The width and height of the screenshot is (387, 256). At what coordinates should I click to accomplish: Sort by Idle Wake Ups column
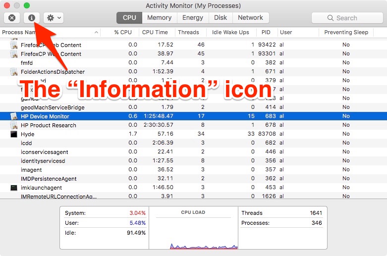[230, 32]
